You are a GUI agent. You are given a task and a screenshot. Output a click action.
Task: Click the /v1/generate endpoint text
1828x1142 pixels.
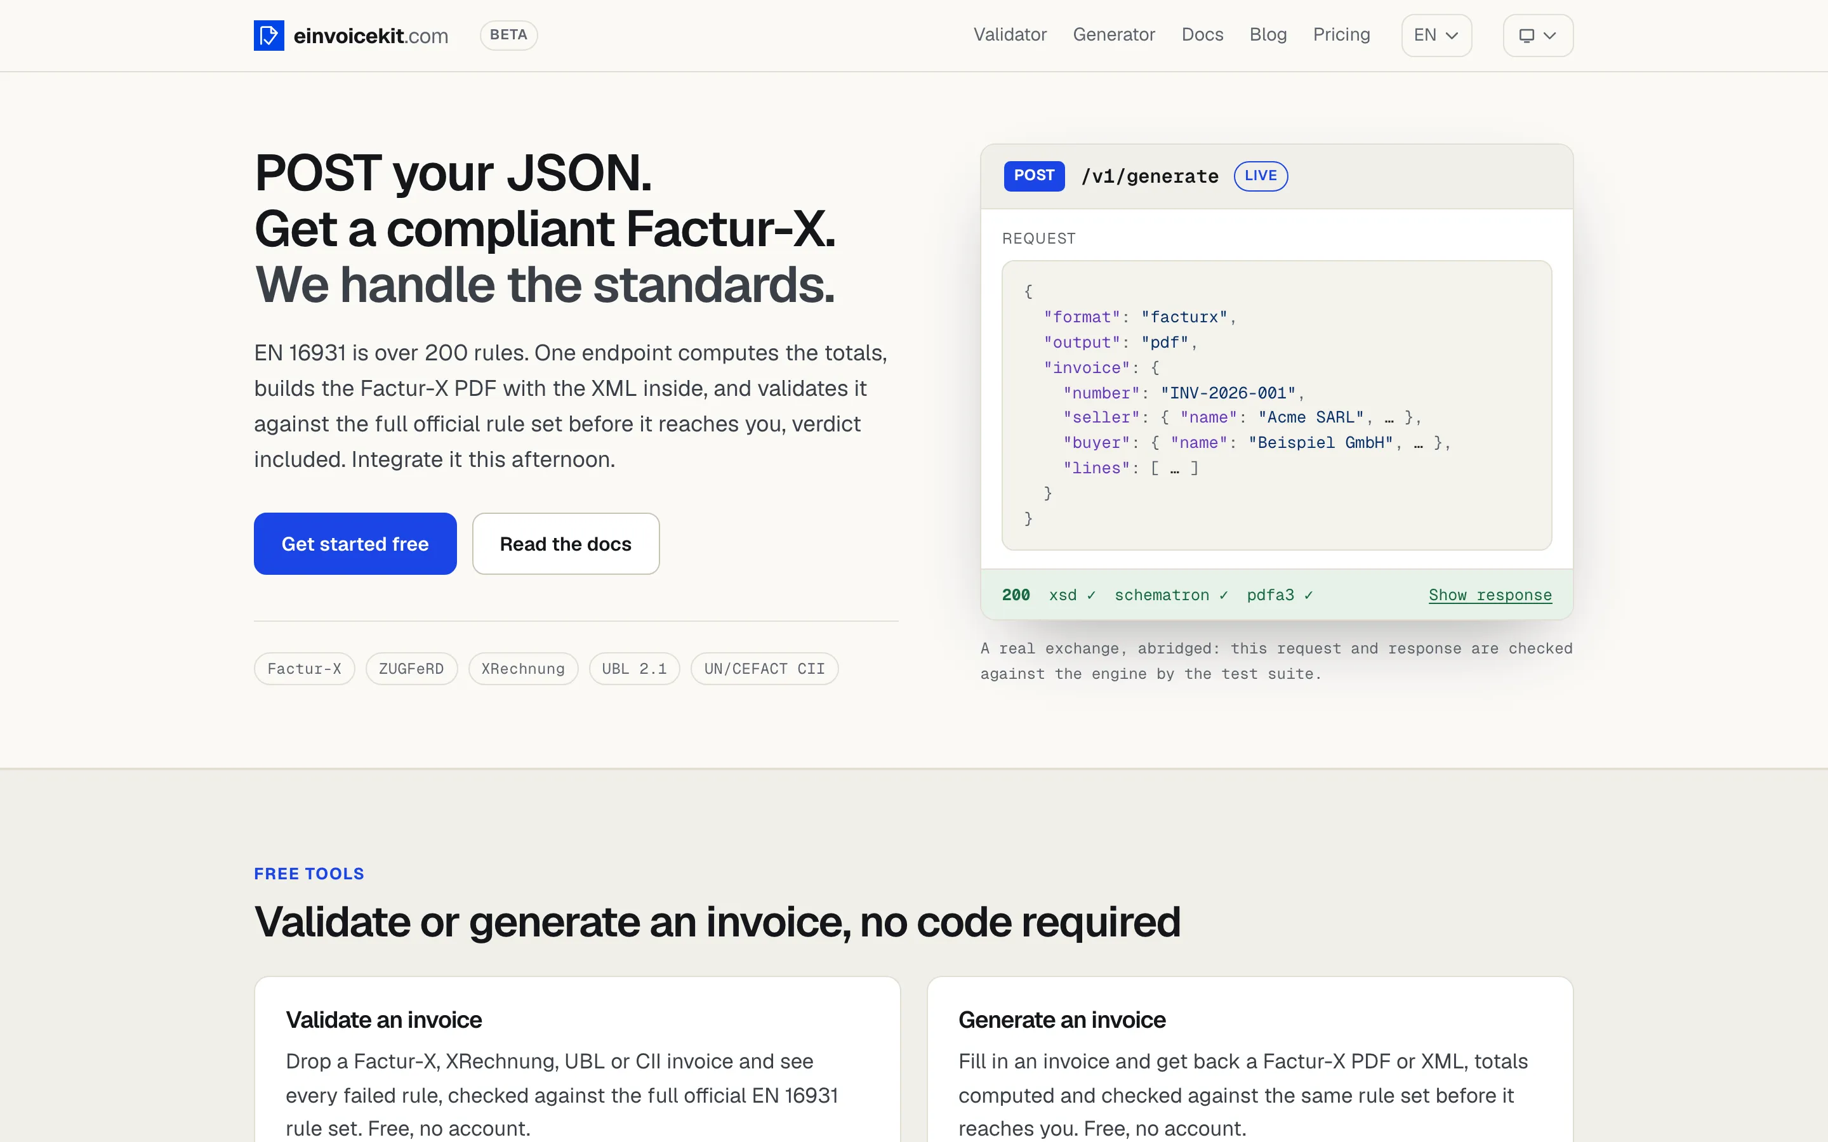1149,177
